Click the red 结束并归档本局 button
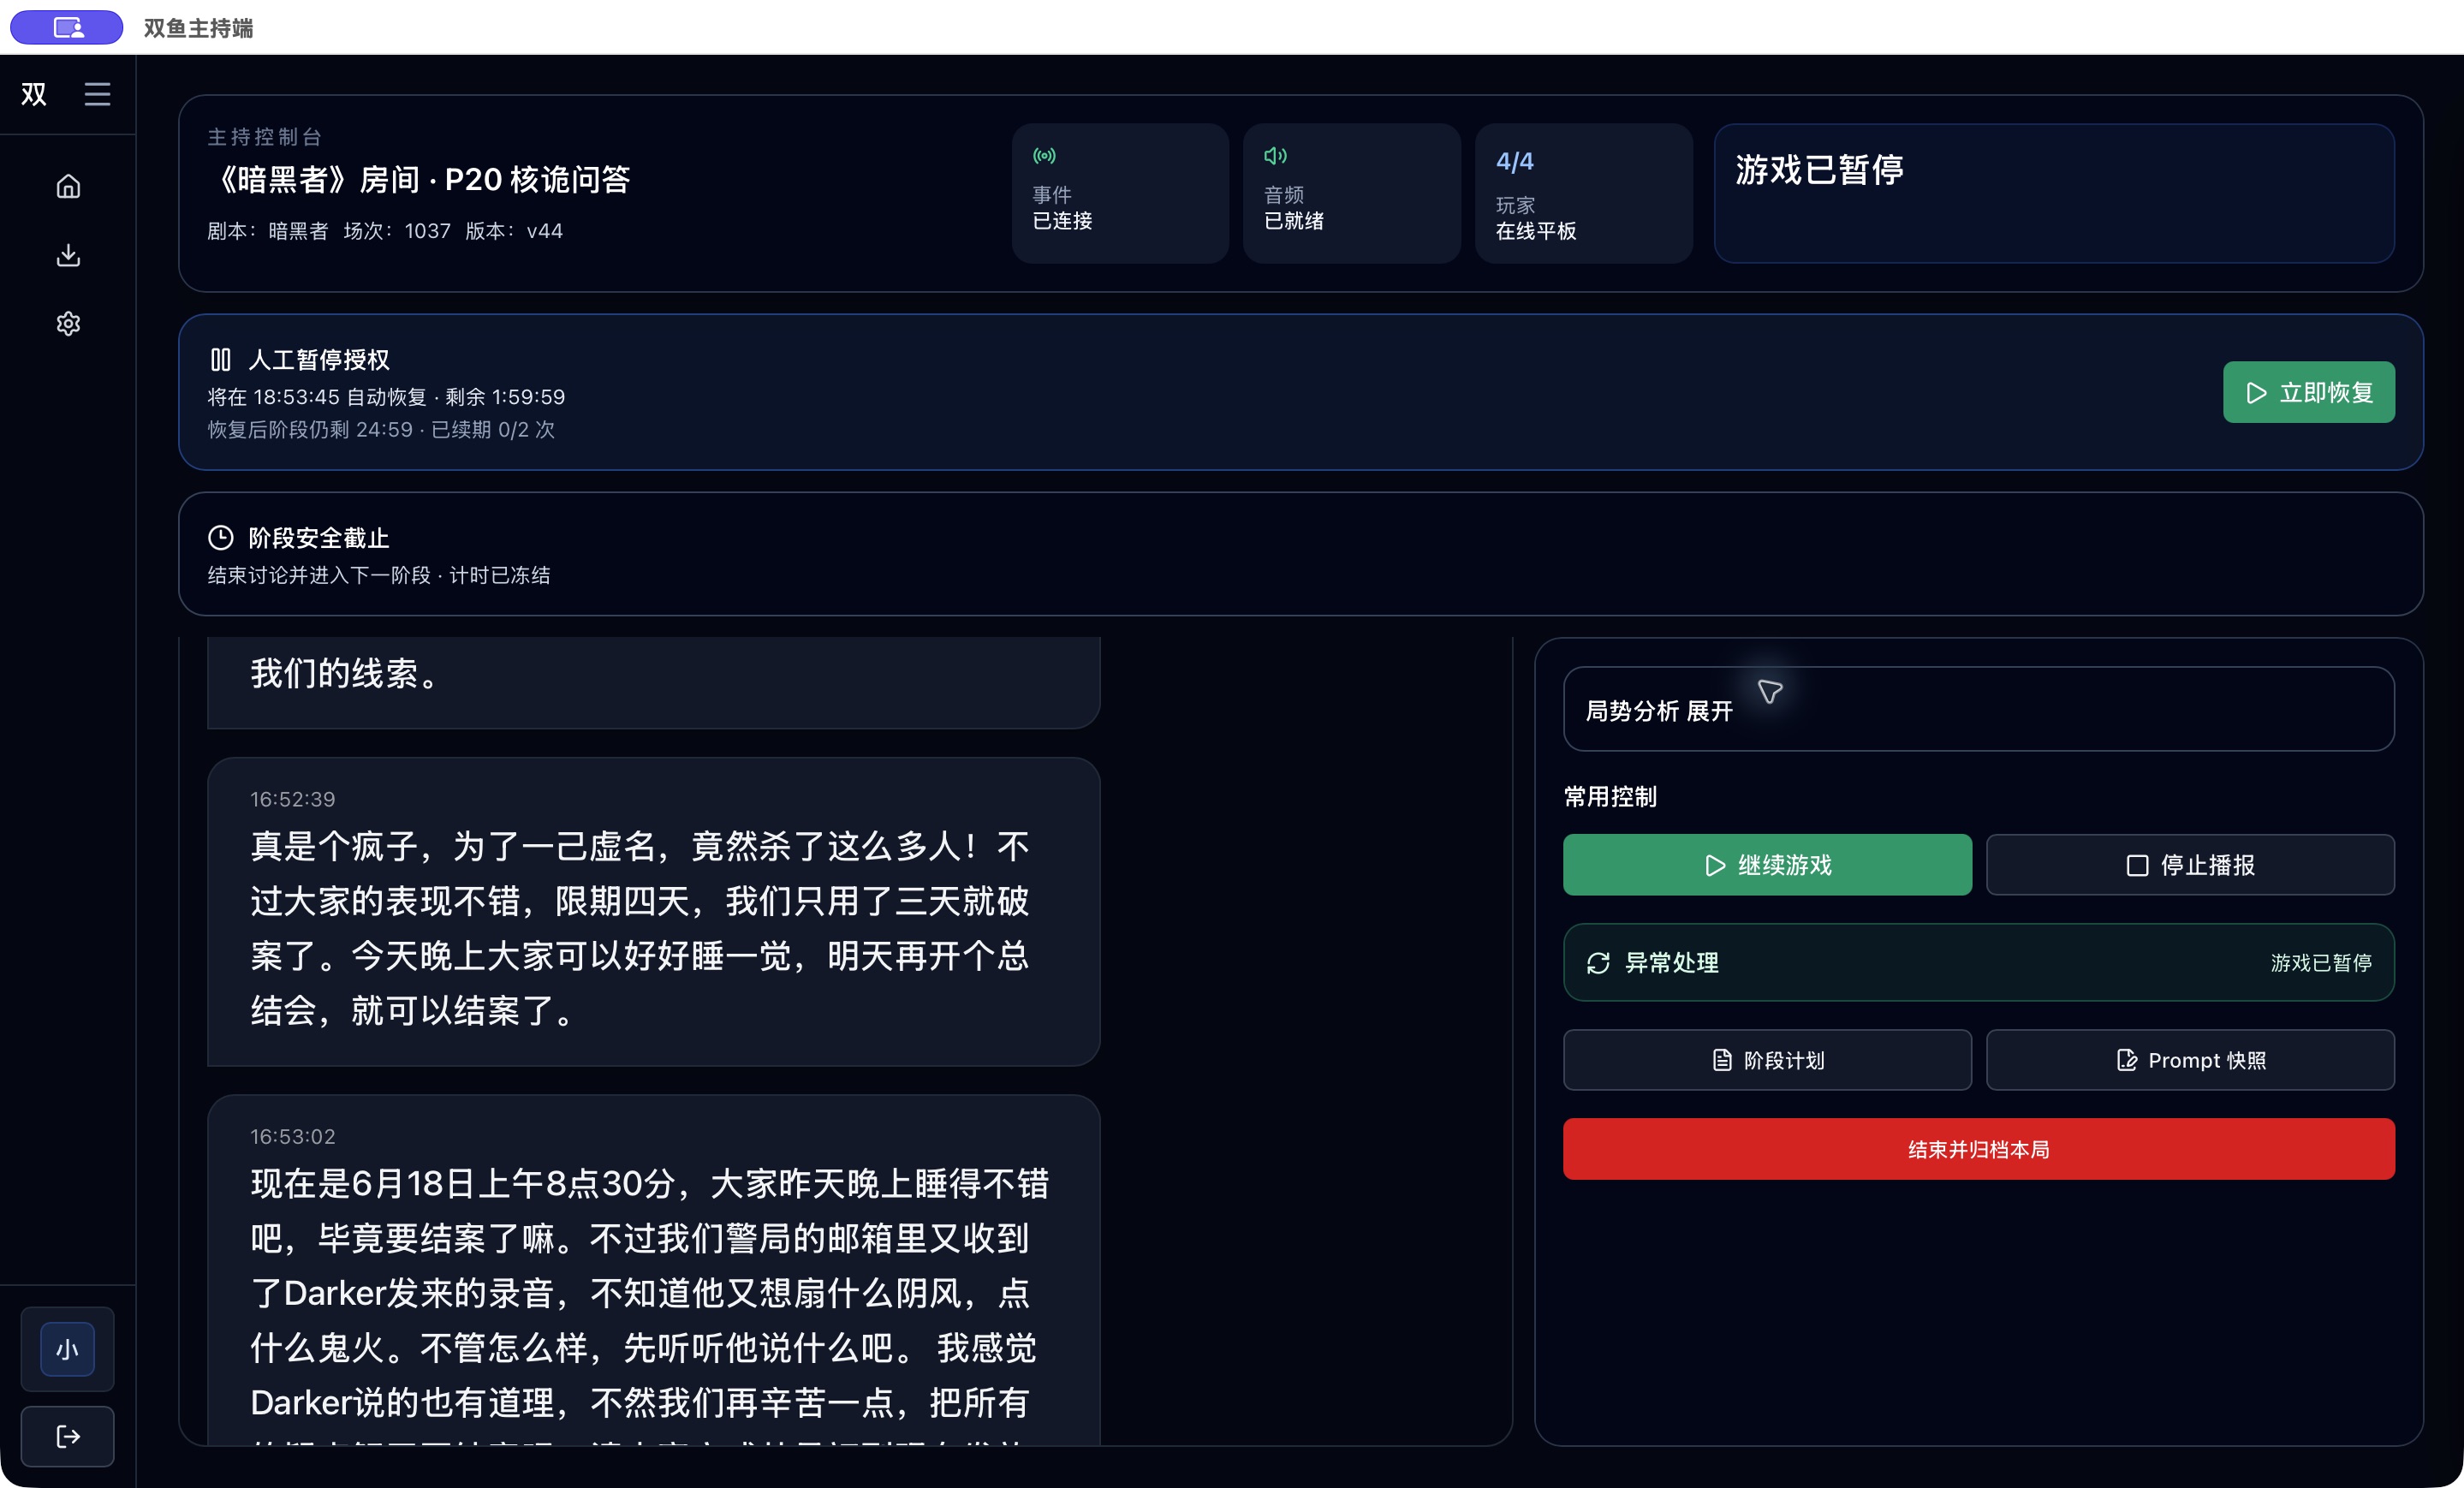Screen dimensions: 2464x1488 point(1978,1149)
